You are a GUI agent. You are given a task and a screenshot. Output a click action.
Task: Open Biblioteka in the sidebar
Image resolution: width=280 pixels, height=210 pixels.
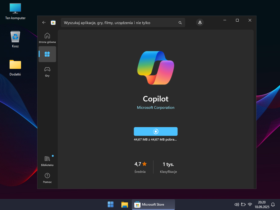coord(47,161)
